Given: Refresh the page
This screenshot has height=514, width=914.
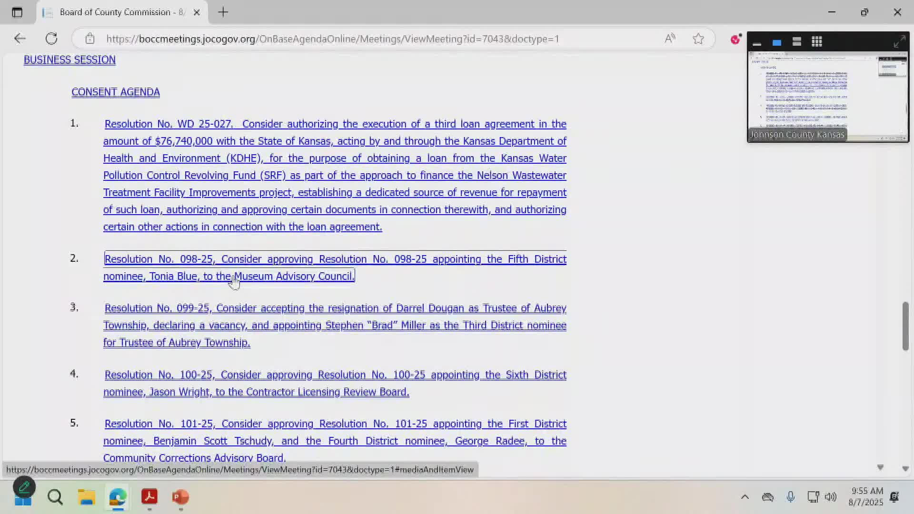Looking at the screenshot, I should [x=51, y=39].
